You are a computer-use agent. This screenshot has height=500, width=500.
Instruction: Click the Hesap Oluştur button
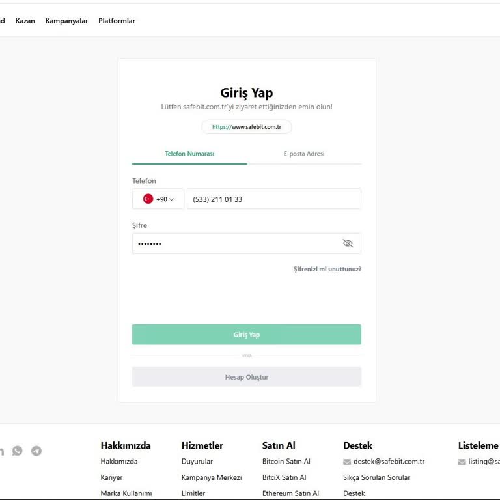(x=247, y=377)
